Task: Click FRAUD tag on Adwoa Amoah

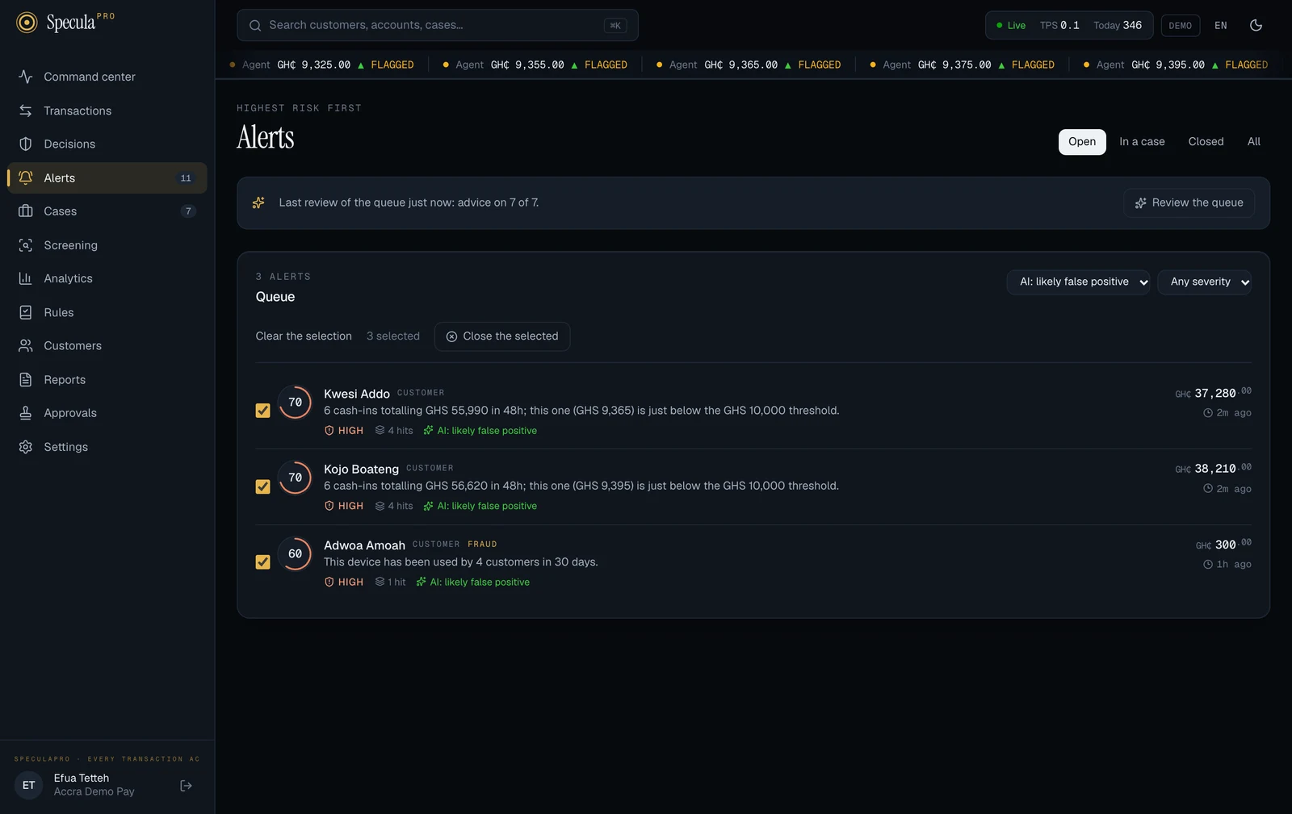Action: [x=482, y=545]
